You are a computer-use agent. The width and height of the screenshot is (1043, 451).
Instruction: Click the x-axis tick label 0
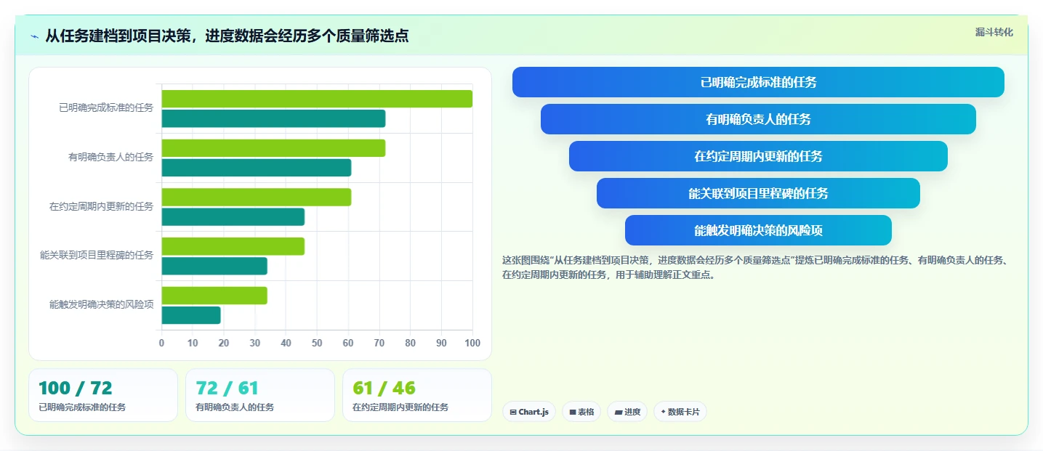pos(161,343)
